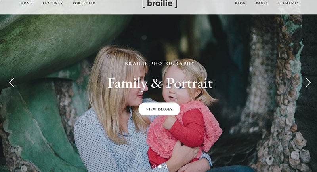The image size is (317, 172).
Task: Click the brailie logo in the header
Action: click(160, 4)
